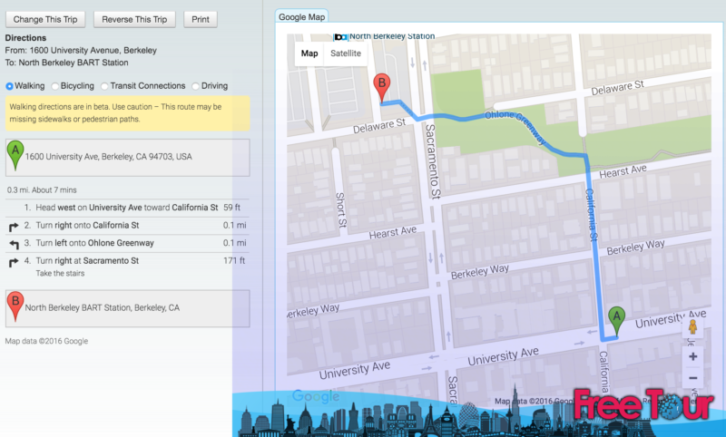This screenshot has height=437, width=726.
Task: Click the green A pin in directions list
Action: click(15, 155)
